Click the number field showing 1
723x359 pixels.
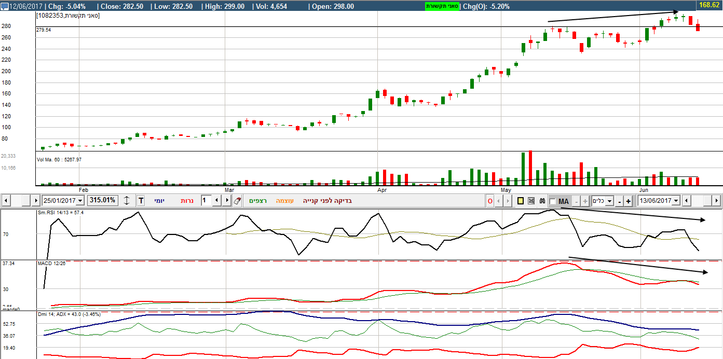coord(204,201)
